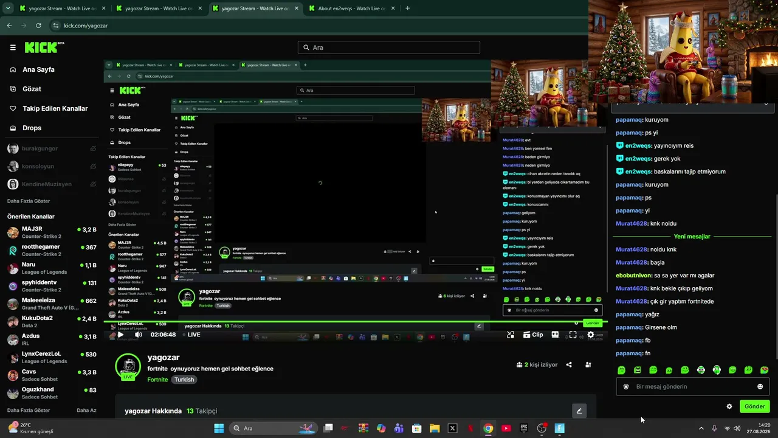
Task: Open the spyhiddentv channel
Action: coord(52,286)
